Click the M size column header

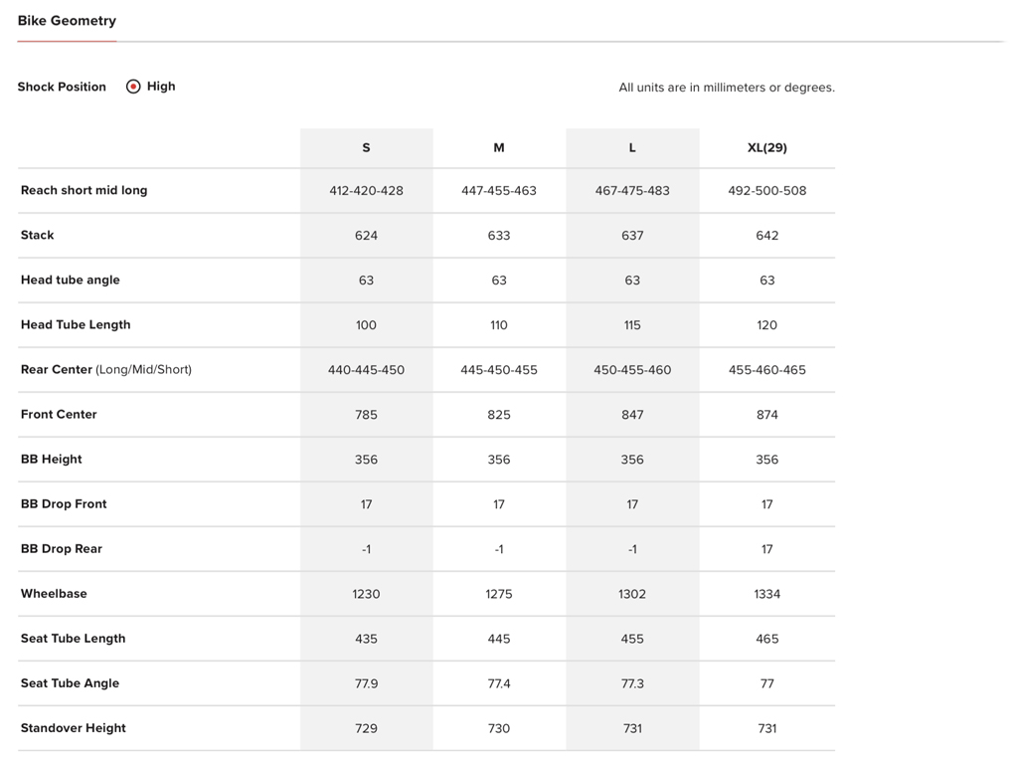pyautogui.click(x=499, y=147)
